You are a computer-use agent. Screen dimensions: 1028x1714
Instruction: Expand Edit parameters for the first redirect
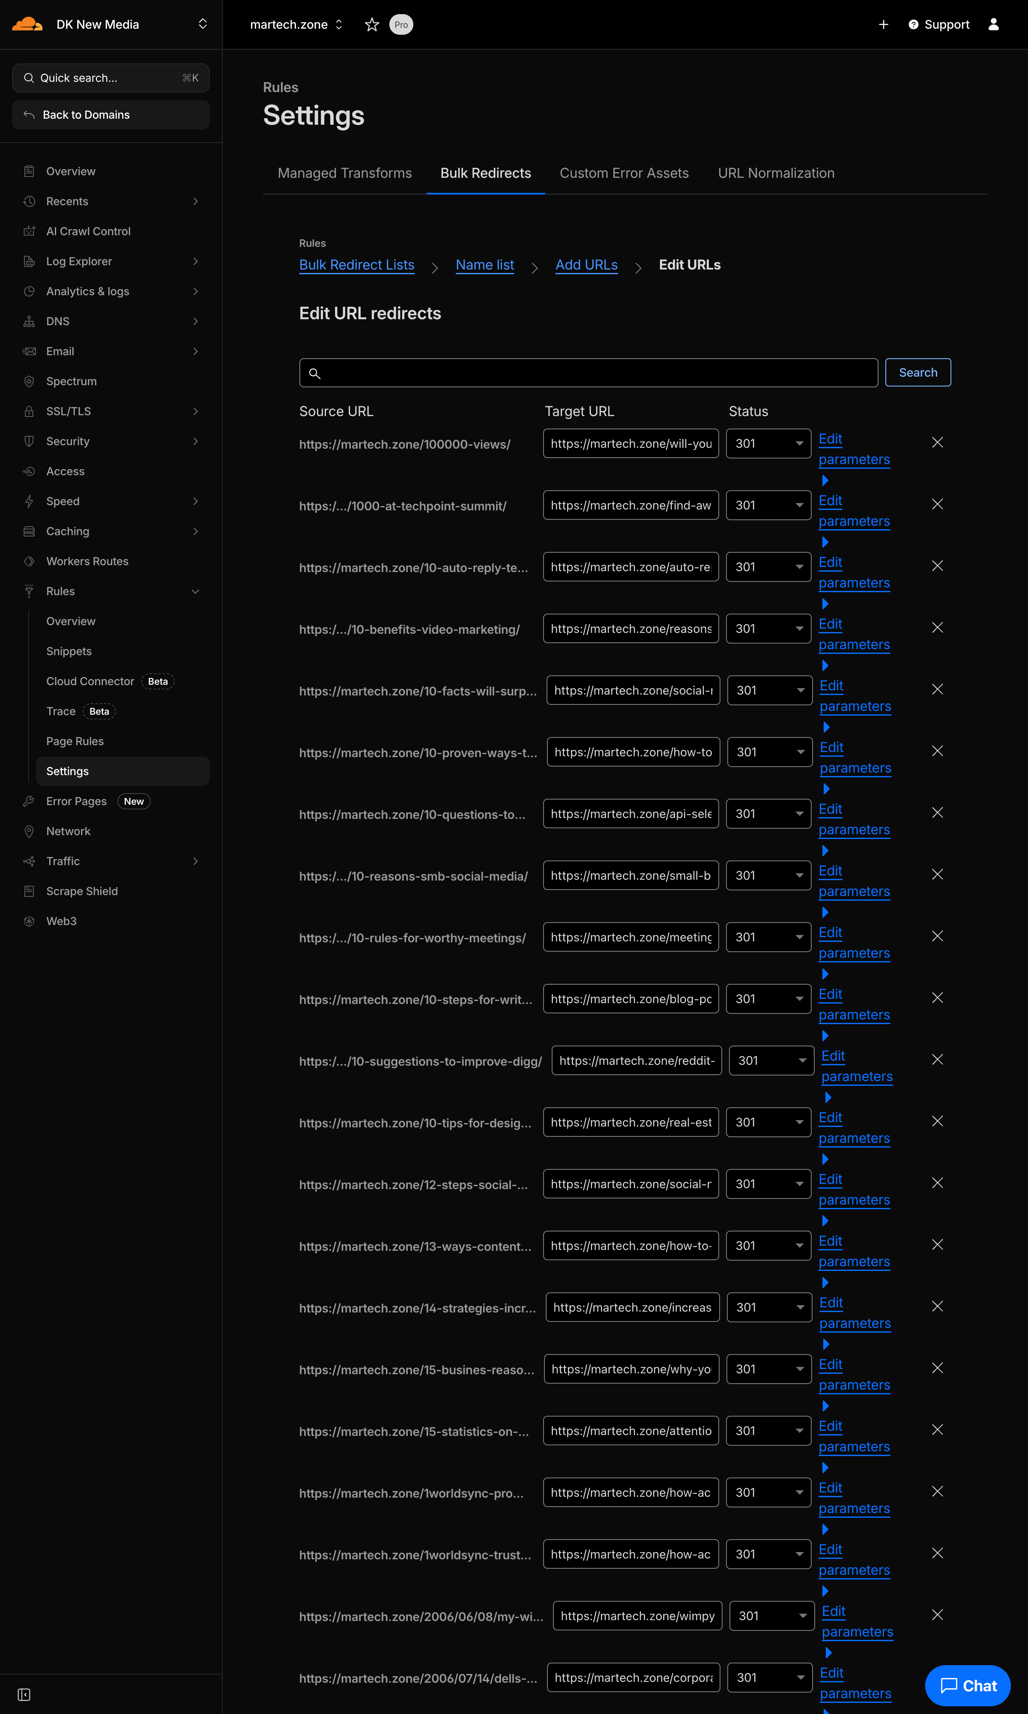[825, 479]
